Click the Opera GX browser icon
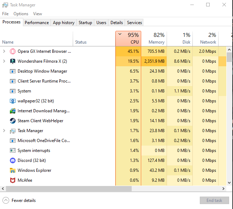This screenshot has height=209, width=233. tap(13, 51)
